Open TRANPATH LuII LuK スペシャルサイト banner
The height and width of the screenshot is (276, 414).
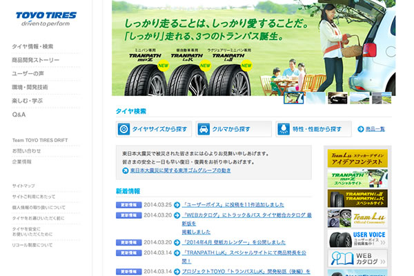tap(357, 198)
